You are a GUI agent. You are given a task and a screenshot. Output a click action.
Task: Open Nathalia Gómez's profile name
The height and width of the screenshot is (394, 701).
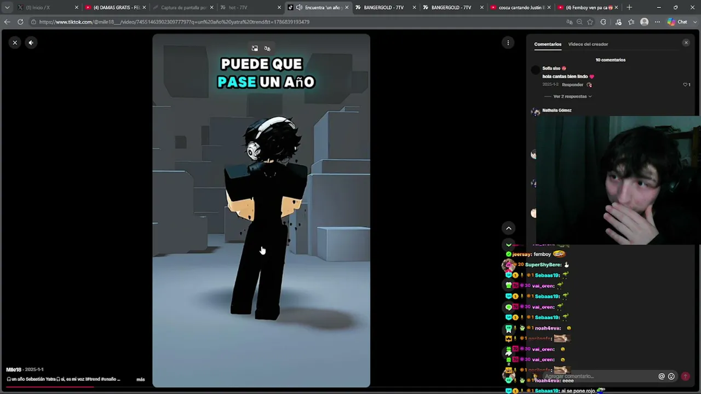(557, 111)
